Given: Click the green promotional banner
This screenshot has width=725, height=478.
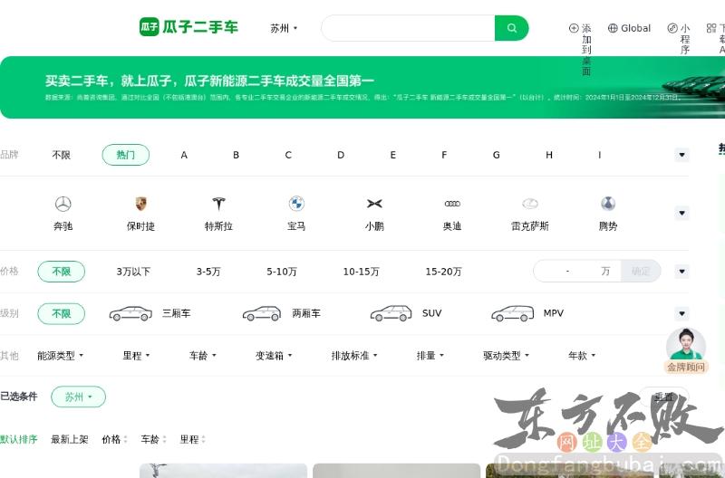Looking at the screenshot, I should [362, 87].
